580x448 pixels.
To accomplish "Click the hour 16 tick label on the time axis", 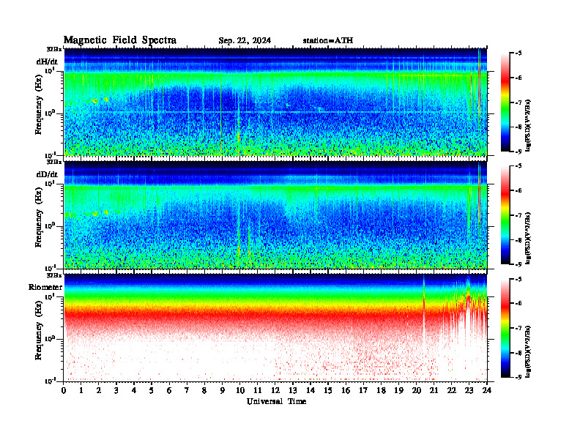I will click(x=346, y=390).
